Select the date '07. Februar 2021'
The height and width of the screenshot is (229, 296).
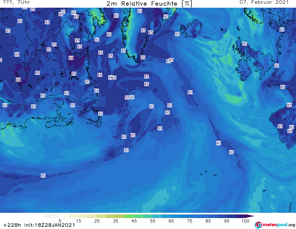point(264,2)
